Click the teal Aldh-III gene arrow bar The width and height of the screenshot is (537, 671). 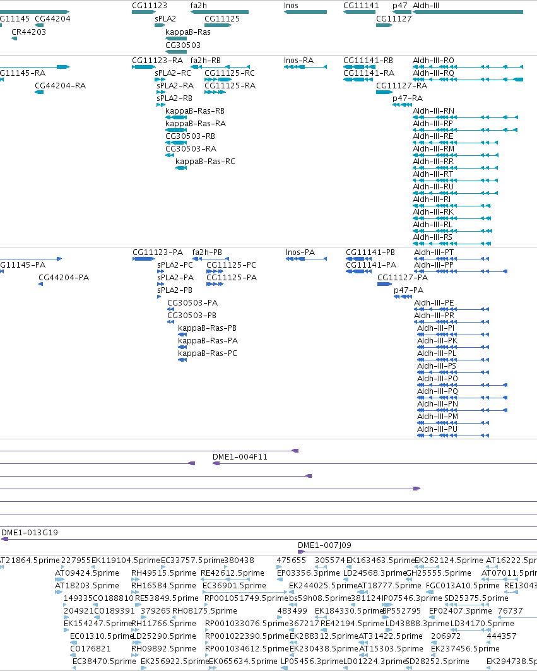[x=468, y=12]
